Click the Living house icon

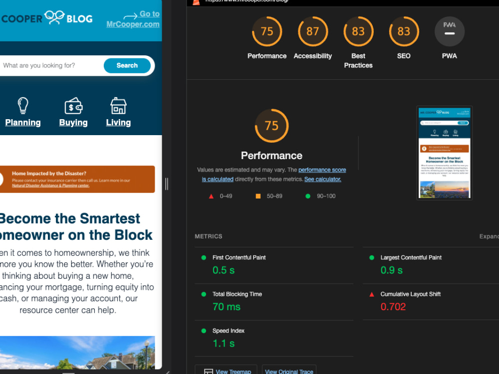tap(118, 106)
